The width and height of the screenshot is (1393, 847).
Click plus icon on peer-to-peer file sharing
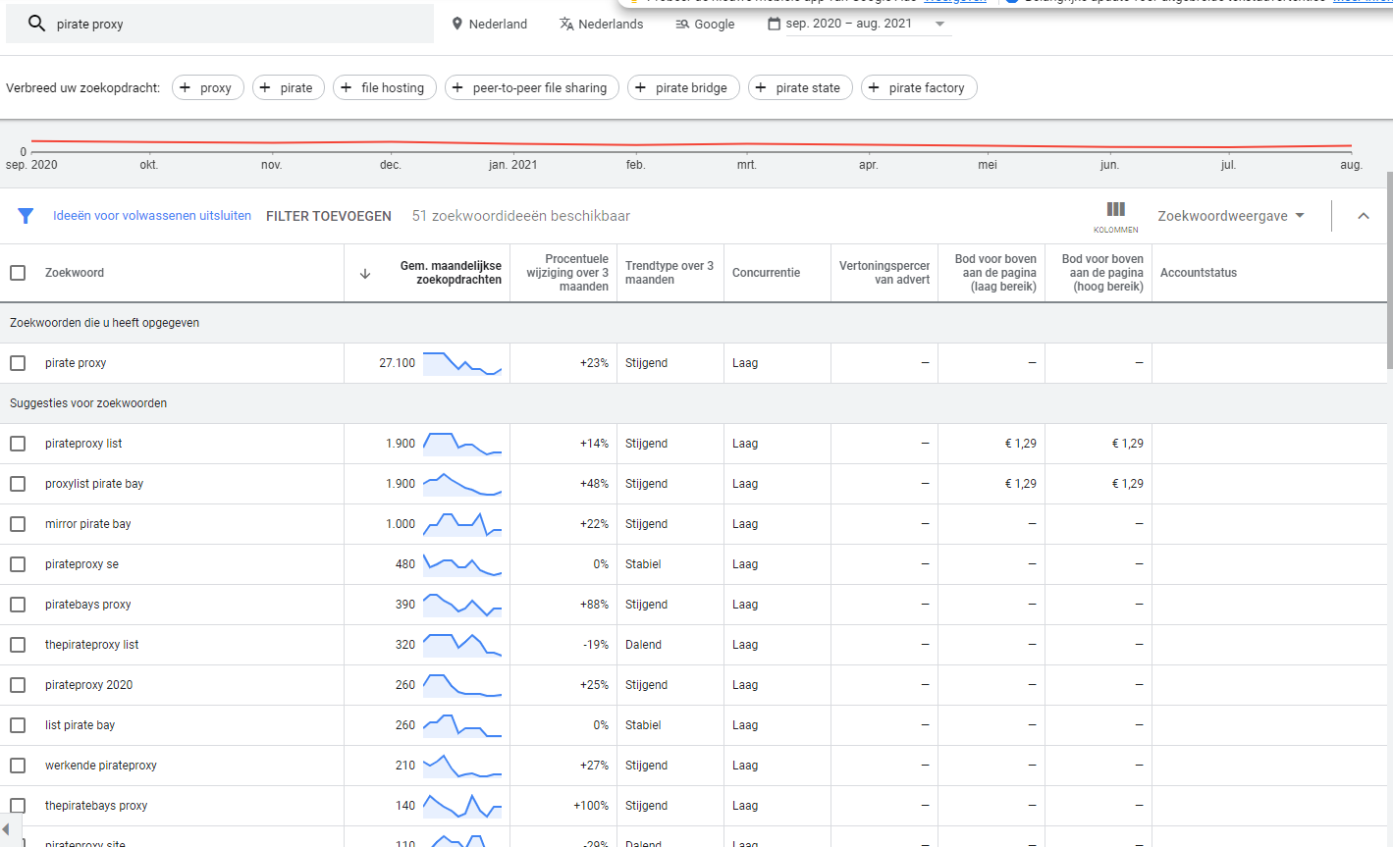pyautogui.click(x=457, y=87)
